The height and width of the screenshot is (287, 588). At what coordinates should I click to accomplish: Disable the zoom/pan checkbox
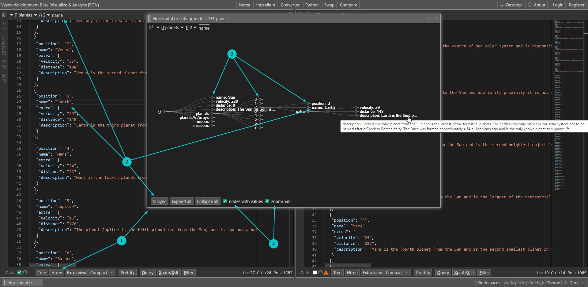tap(267, 201)
